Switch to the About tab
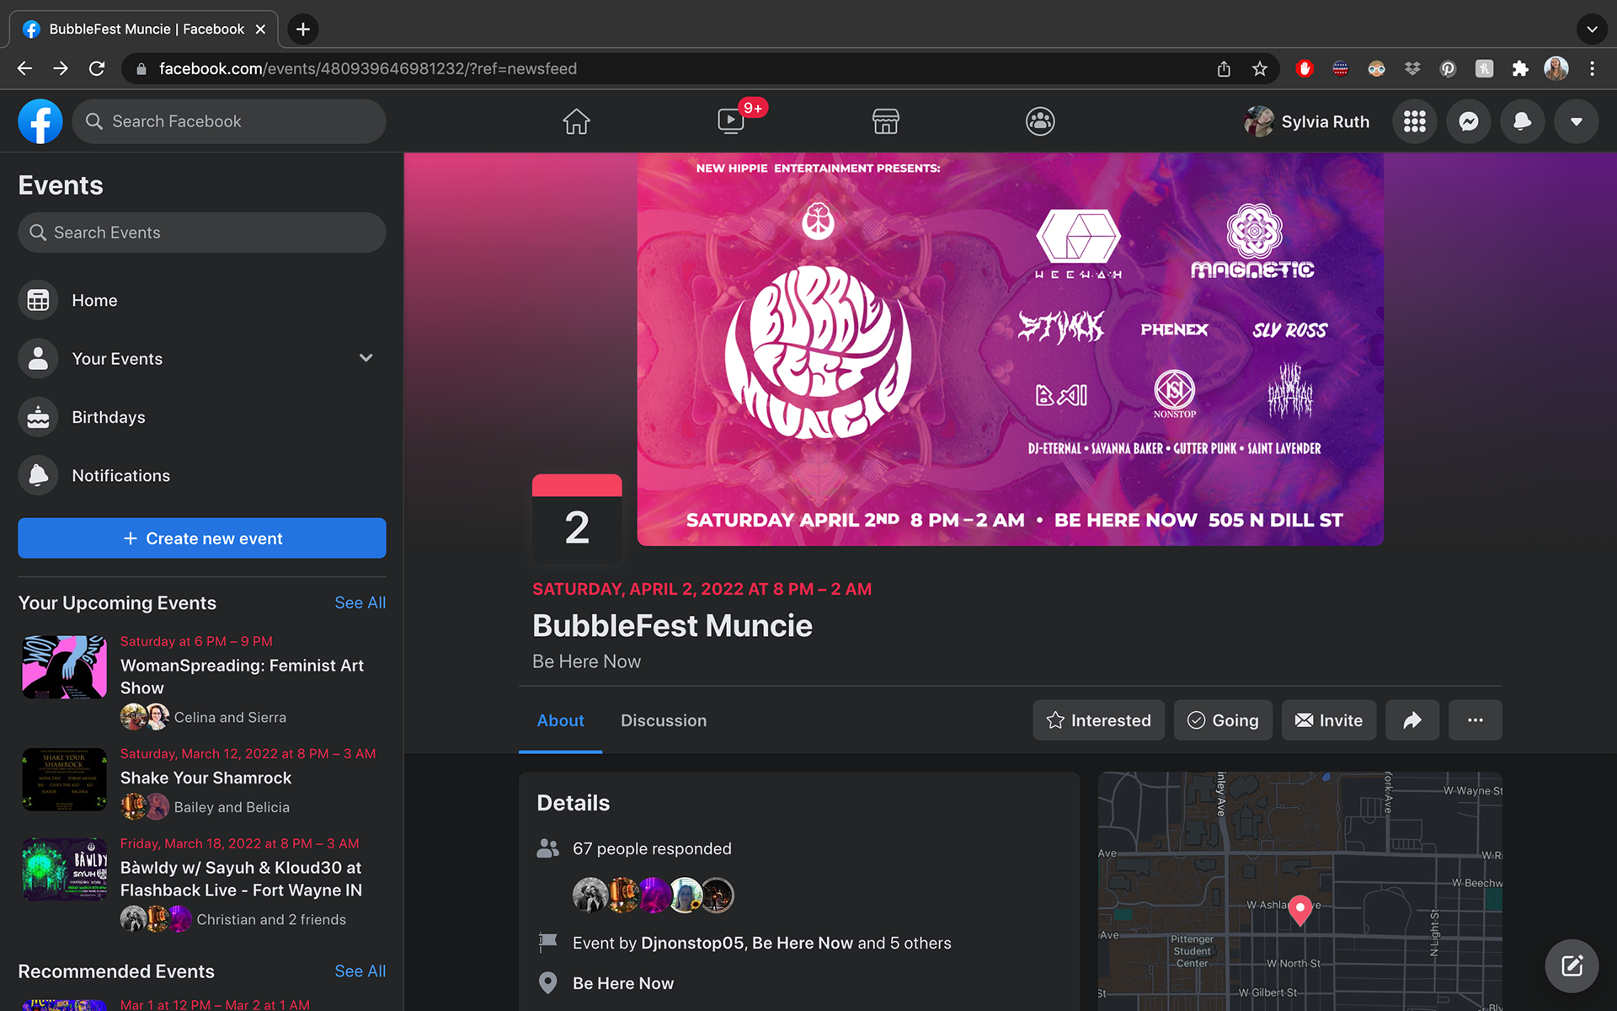The image size is (1617, 1011). click(x=560, y=720)
